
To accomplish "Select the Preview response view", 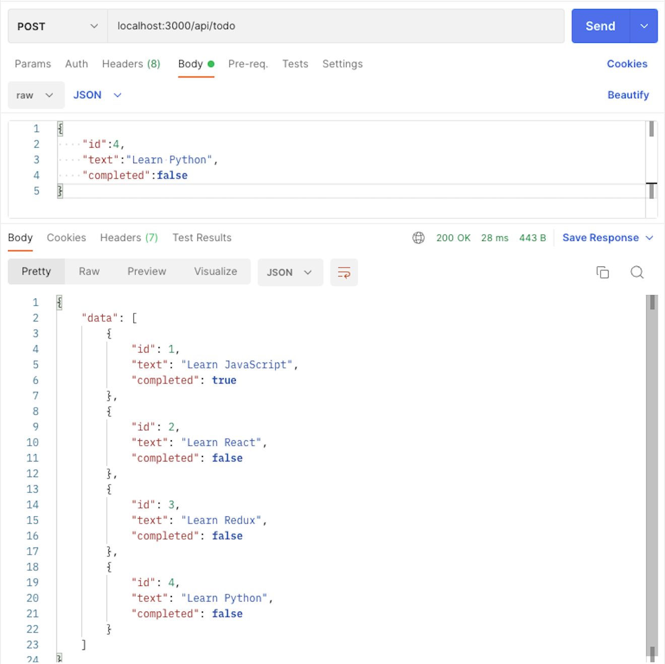I will coord(147,272).
